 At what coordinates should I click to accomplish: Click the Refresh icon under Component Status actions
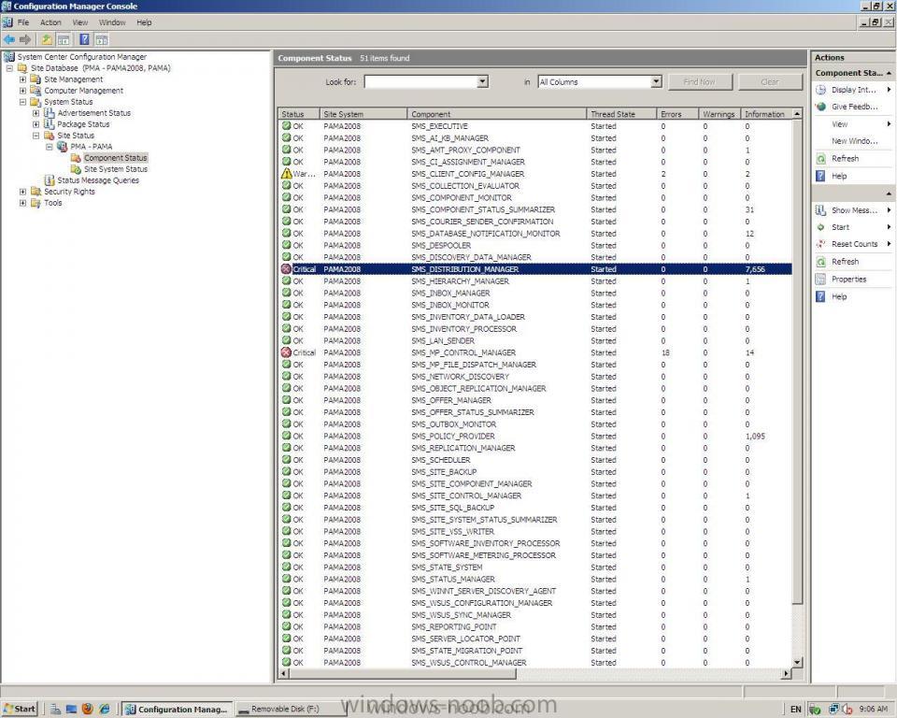point(821,159)
